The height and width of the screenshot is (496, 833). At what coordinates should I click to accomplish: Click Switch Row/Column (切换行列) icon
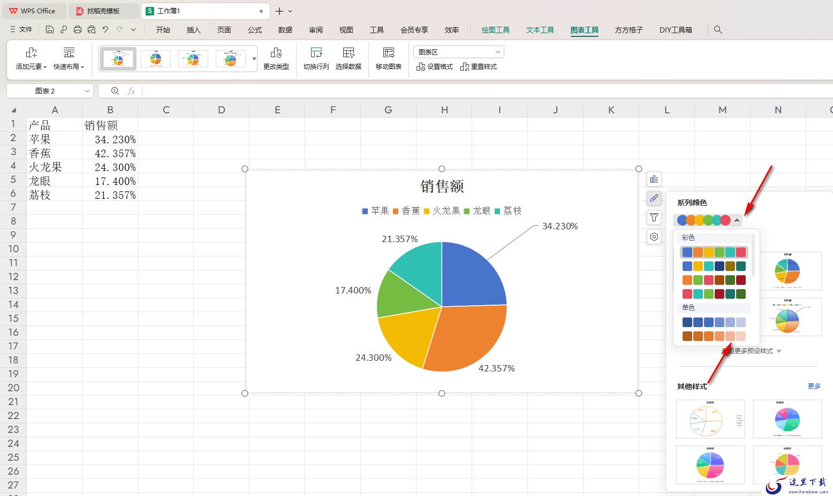tap(316, 52)
